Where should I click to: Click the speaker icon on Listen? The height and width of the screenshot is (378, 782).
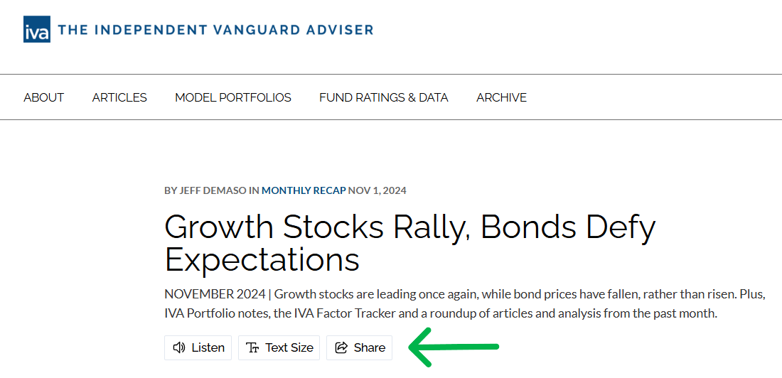179,347
